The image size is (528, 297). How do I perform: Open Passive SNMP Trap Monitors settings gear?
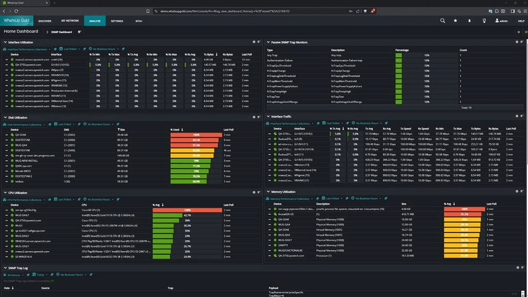516,42
